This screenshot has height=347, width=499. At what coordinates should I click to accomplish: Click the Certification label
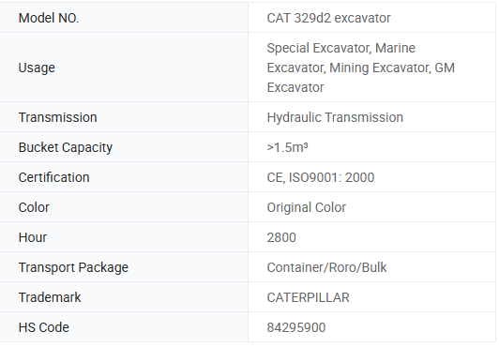pos(53,177)
